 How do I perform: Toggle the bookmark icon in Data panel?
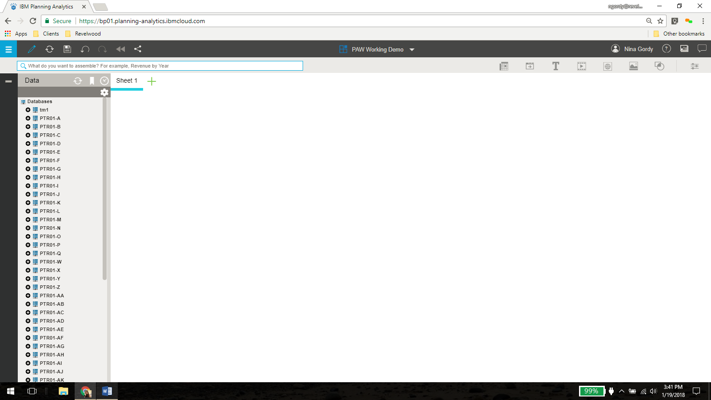92,81
